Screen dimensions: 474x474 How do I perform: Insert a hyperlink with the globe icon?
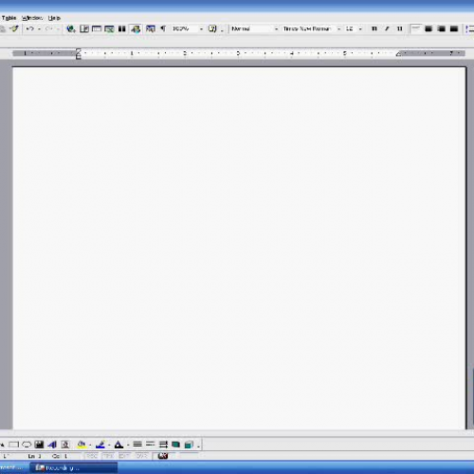click(71, 28)
